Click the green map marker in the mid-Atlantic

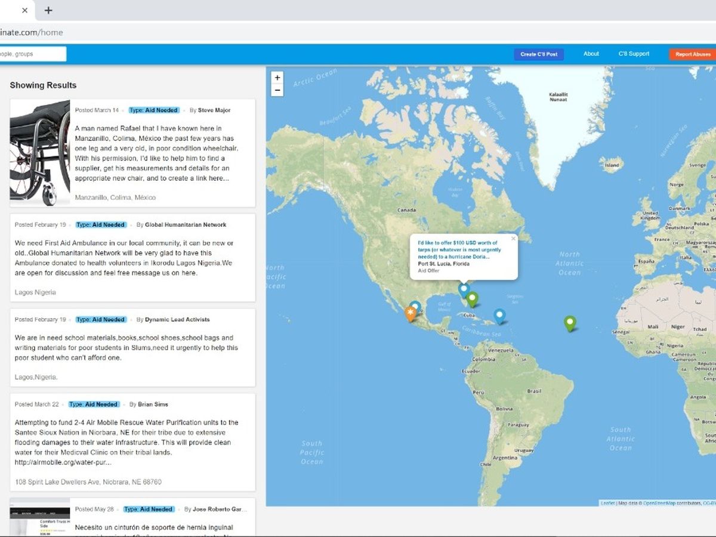(x=570, y=323)
